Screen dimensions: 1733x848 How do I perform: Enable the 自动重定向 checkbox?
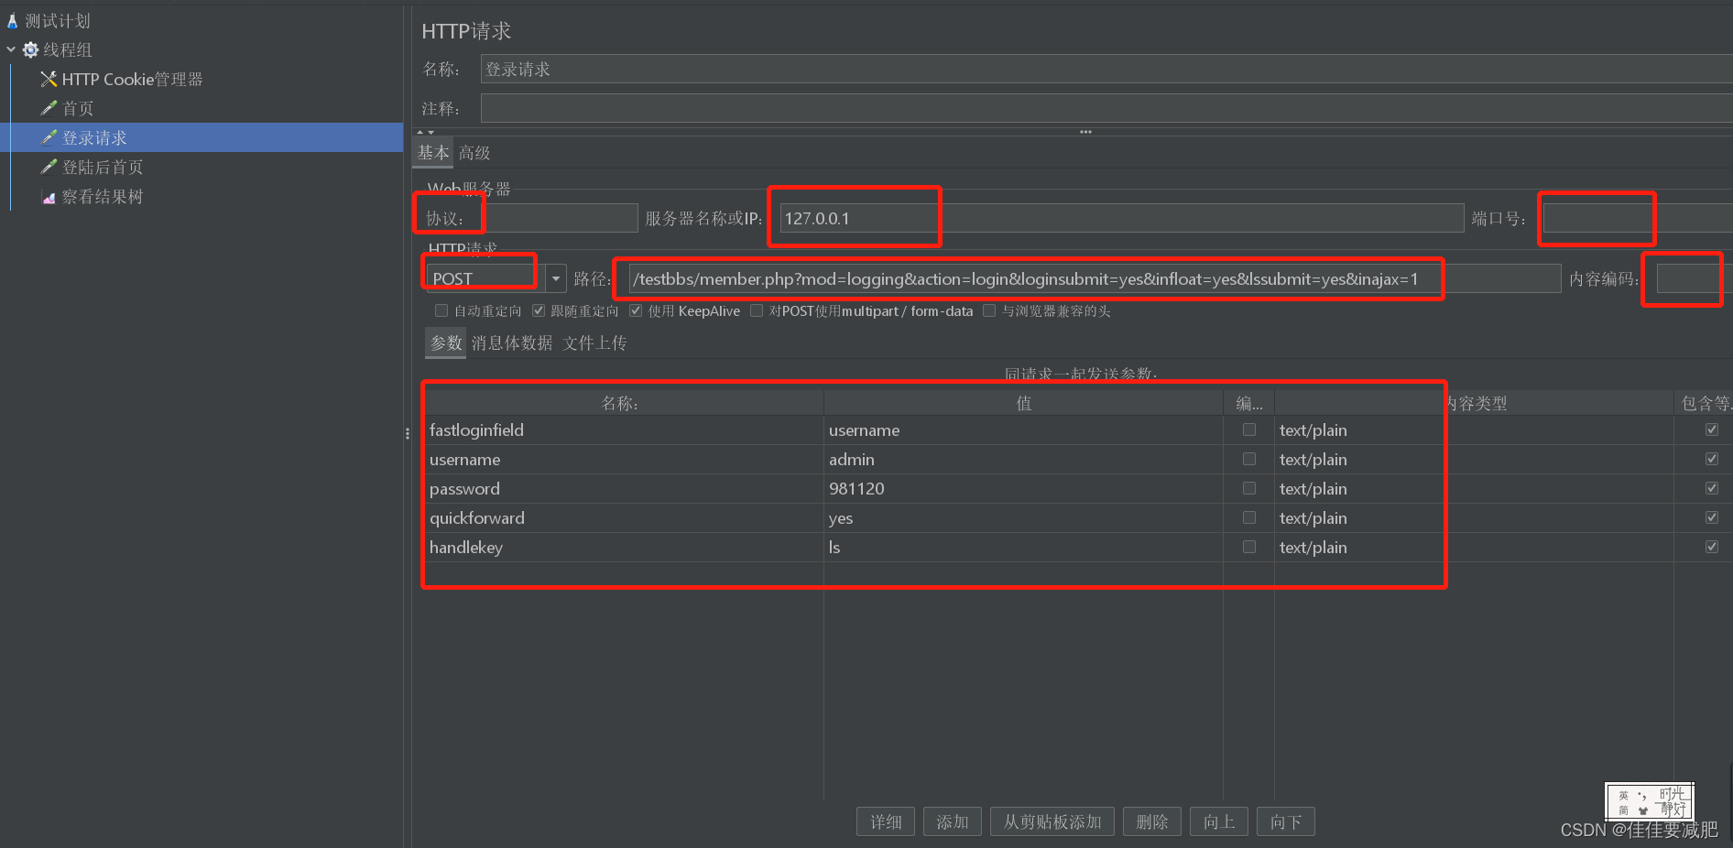pyautogui.click(x=441, y=310)
